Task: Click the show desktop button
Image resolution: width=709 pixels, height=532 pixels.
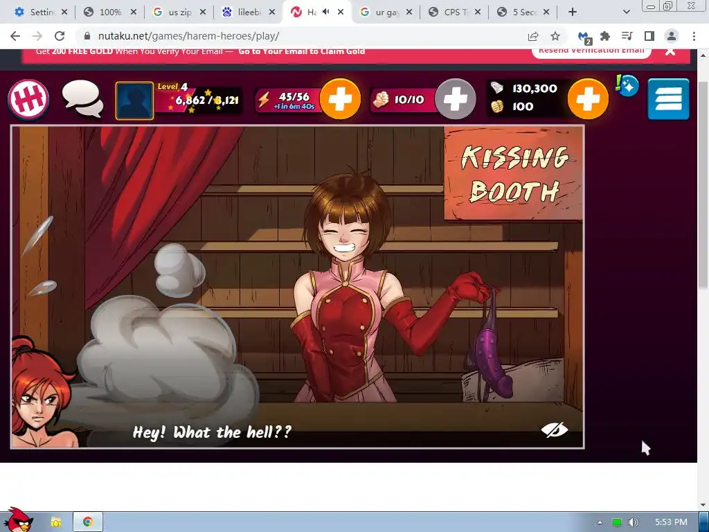Action: 704,522
